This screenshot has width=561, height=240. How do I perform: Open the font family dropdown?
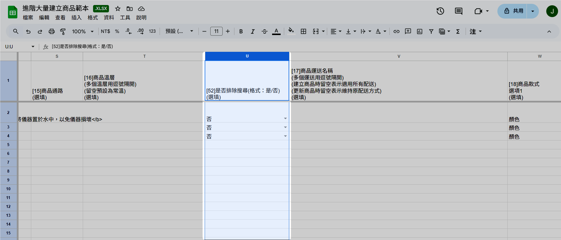[x=179, y=32]
